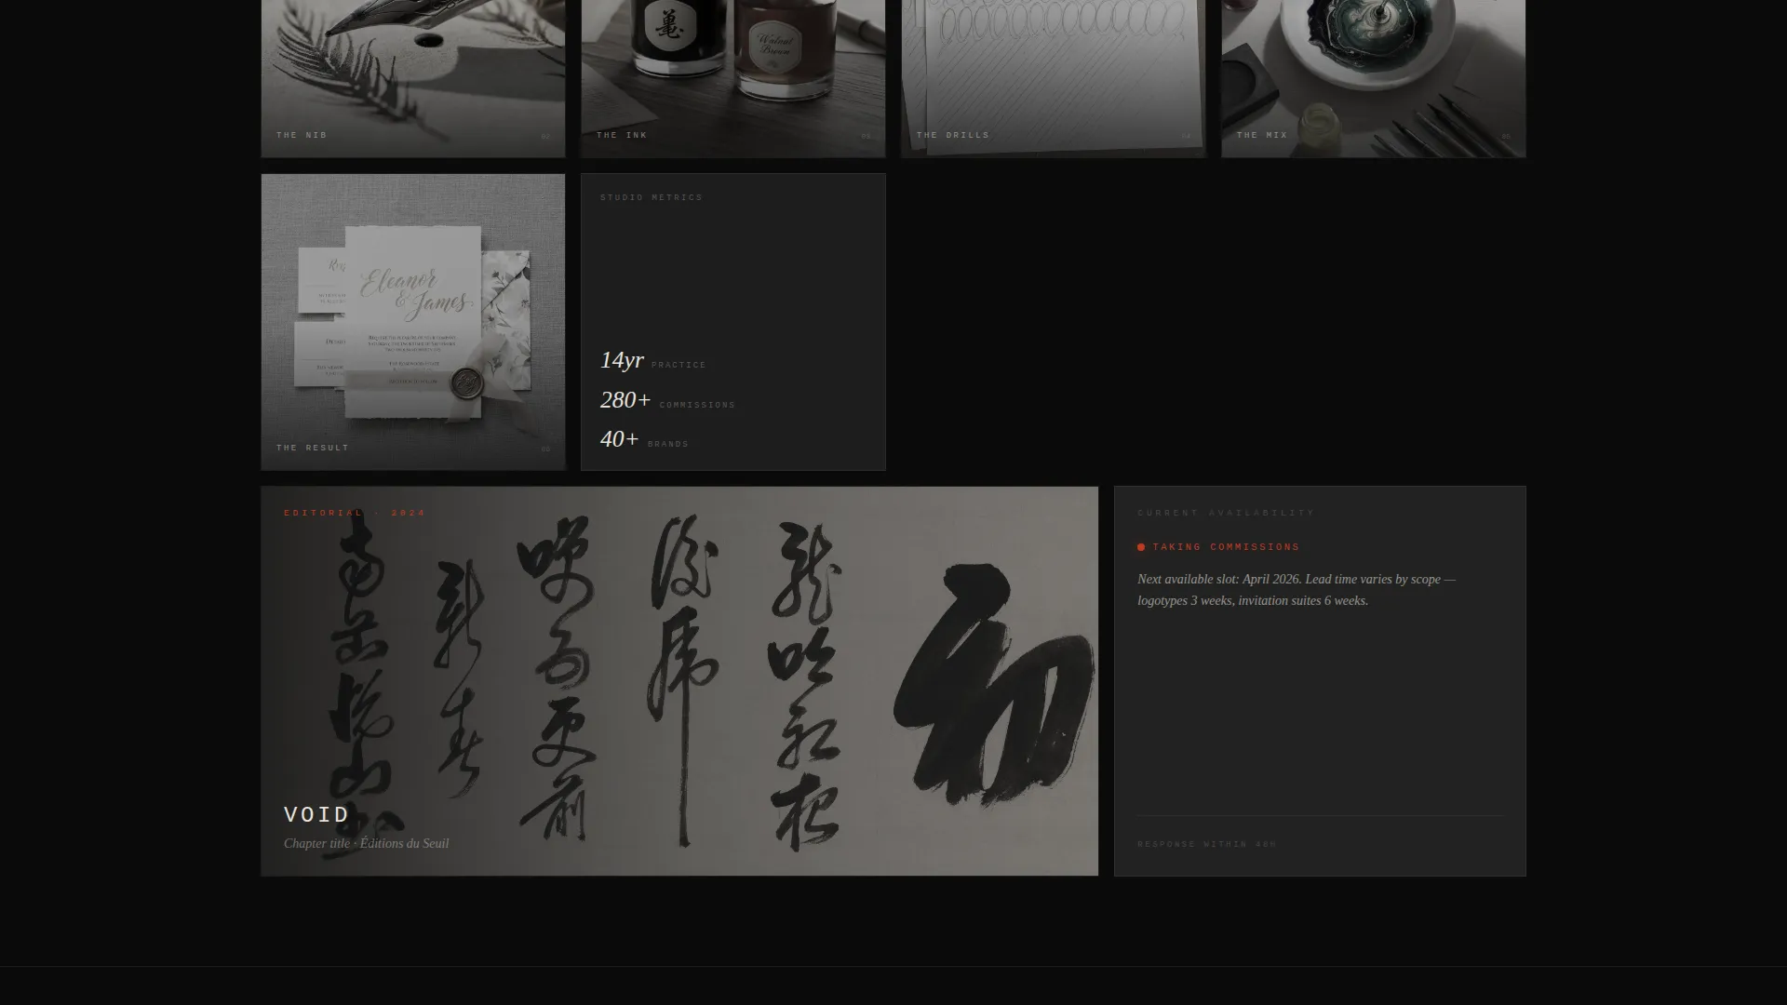
Task: Open the VOID editorial calligraphy card
Action: [679, 681]
